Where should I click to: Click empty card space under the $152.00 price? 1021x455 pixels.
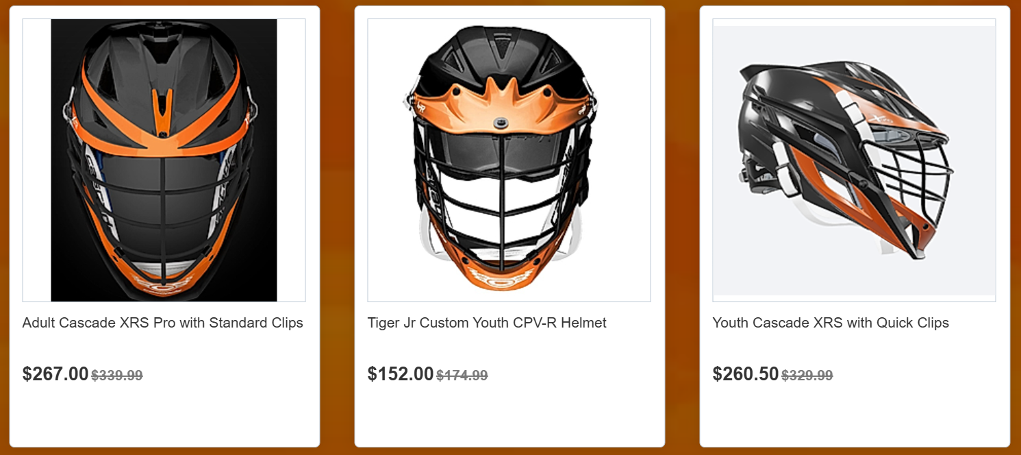tap(509, 418)
